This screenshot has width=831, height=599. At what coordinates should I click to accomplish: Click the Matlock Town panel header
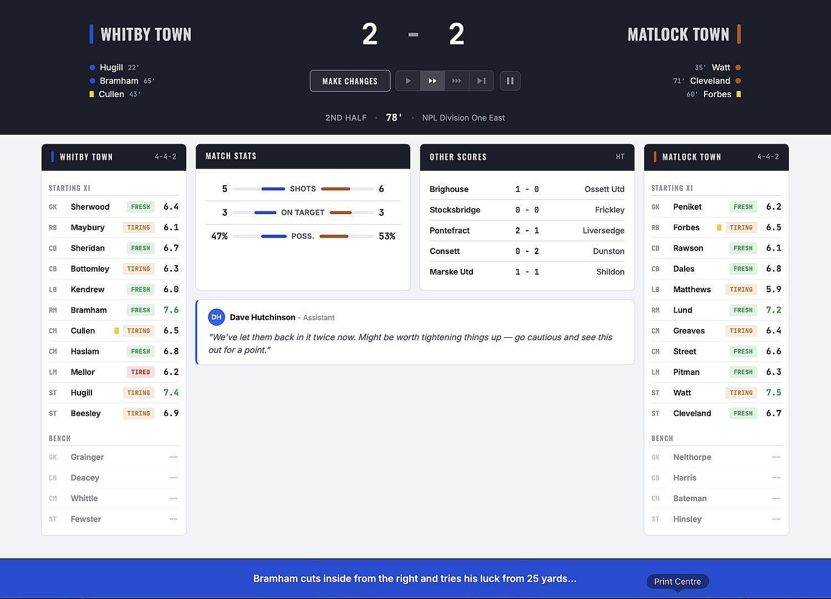tap(716, 157)
